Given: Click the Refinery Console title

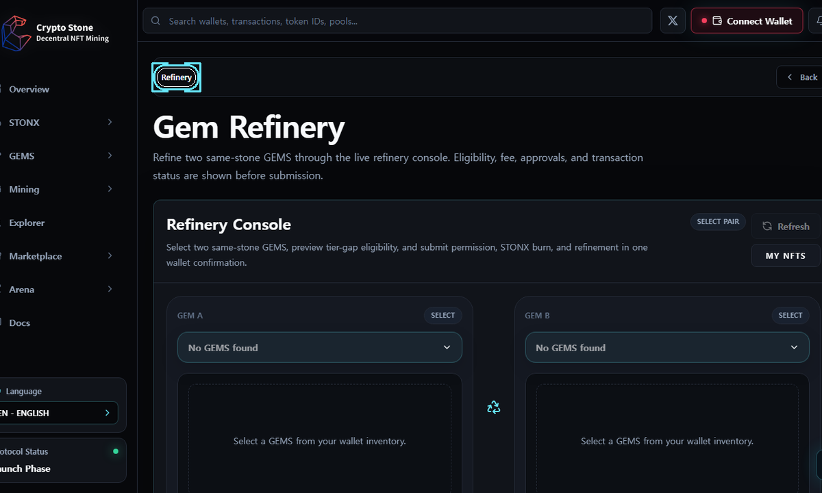Looking at the screenshot, I should pyautogui.click(x=229, y=225).
